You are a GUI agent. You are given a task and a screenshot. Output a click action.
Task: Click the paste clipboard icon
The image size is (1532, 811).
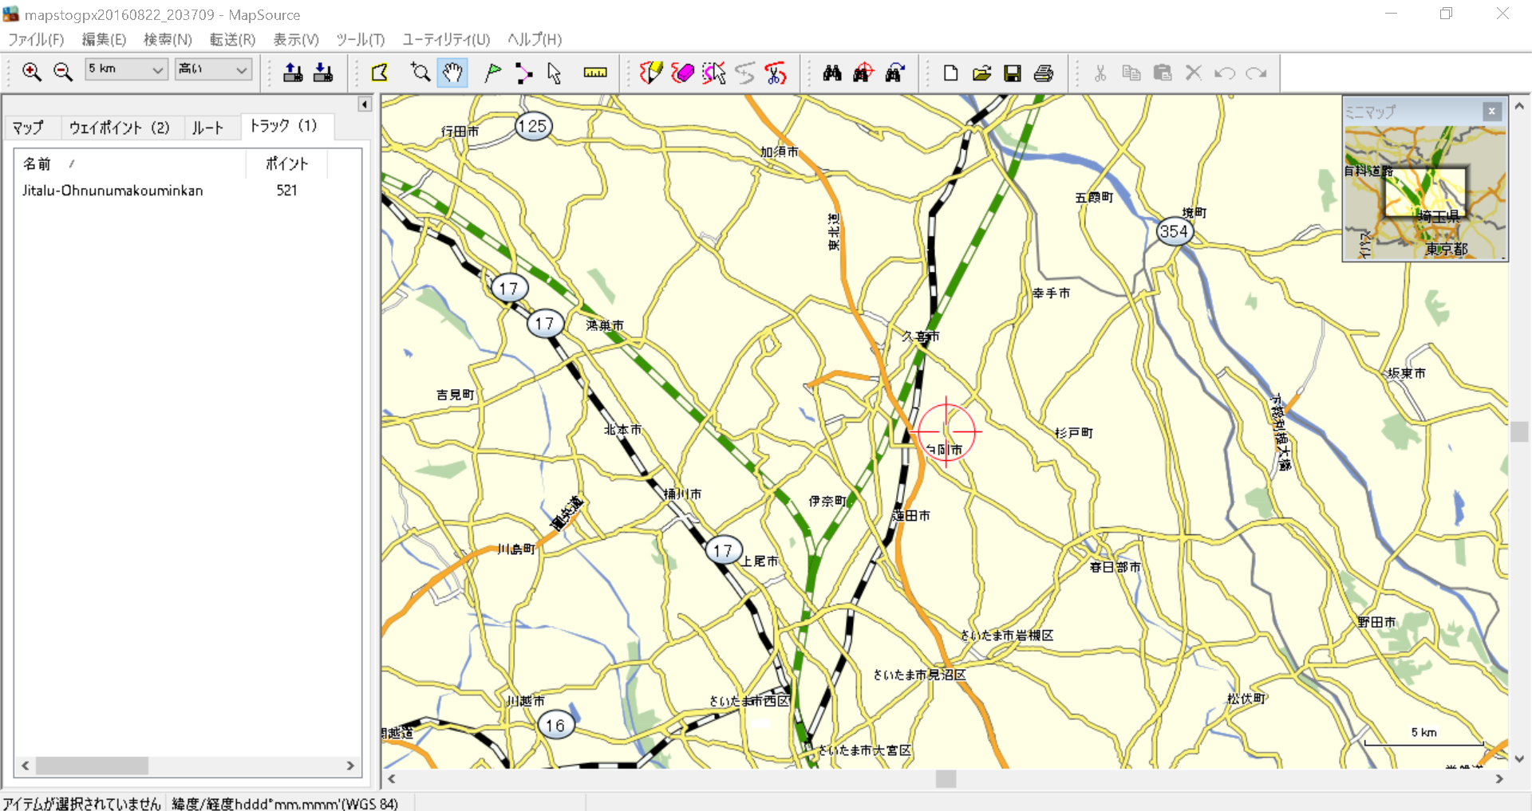point(1163,73)
